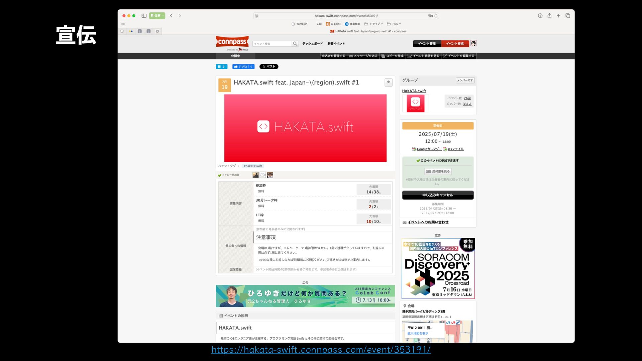The image size is (642, 361).
Task: Reload the current page
Action: pyautogui.click(x=436, y=16)
